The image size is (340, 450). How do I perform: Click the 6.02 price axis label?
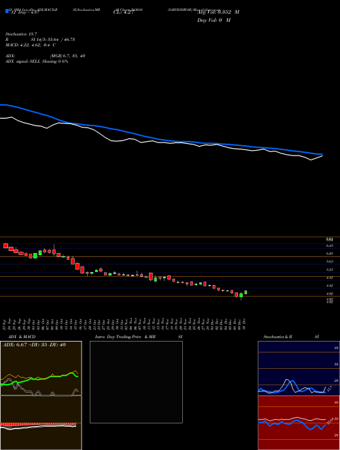point(329,254)
